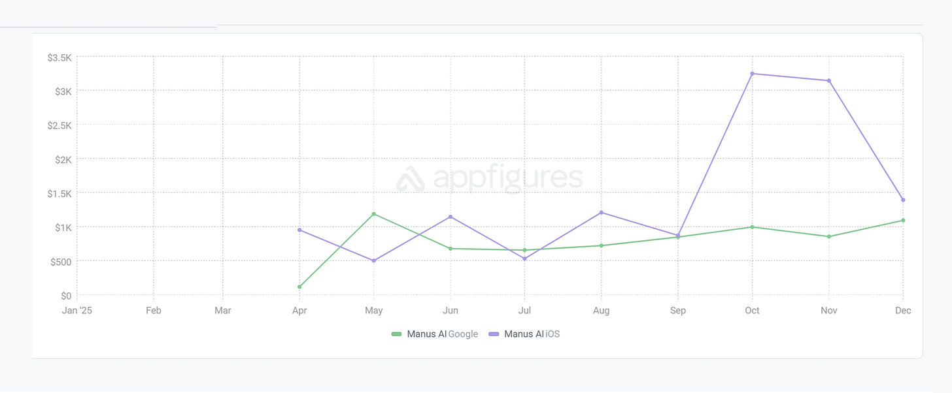Click the Jan '25 x-axis label
952x393 pixels.
coord(77,311)
